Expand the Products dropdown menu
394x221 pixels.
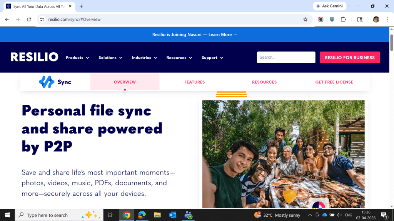pyautogui.click(x=77, y=58)
